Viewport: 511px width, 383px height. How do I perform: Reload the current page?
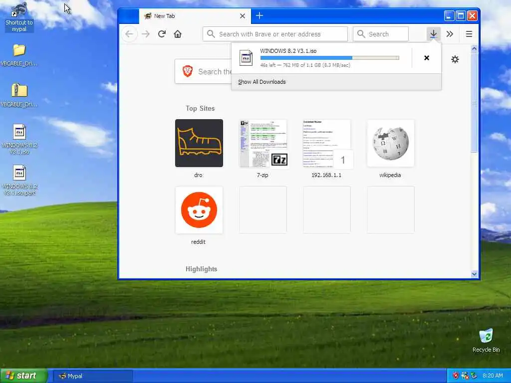coord(162,34)
